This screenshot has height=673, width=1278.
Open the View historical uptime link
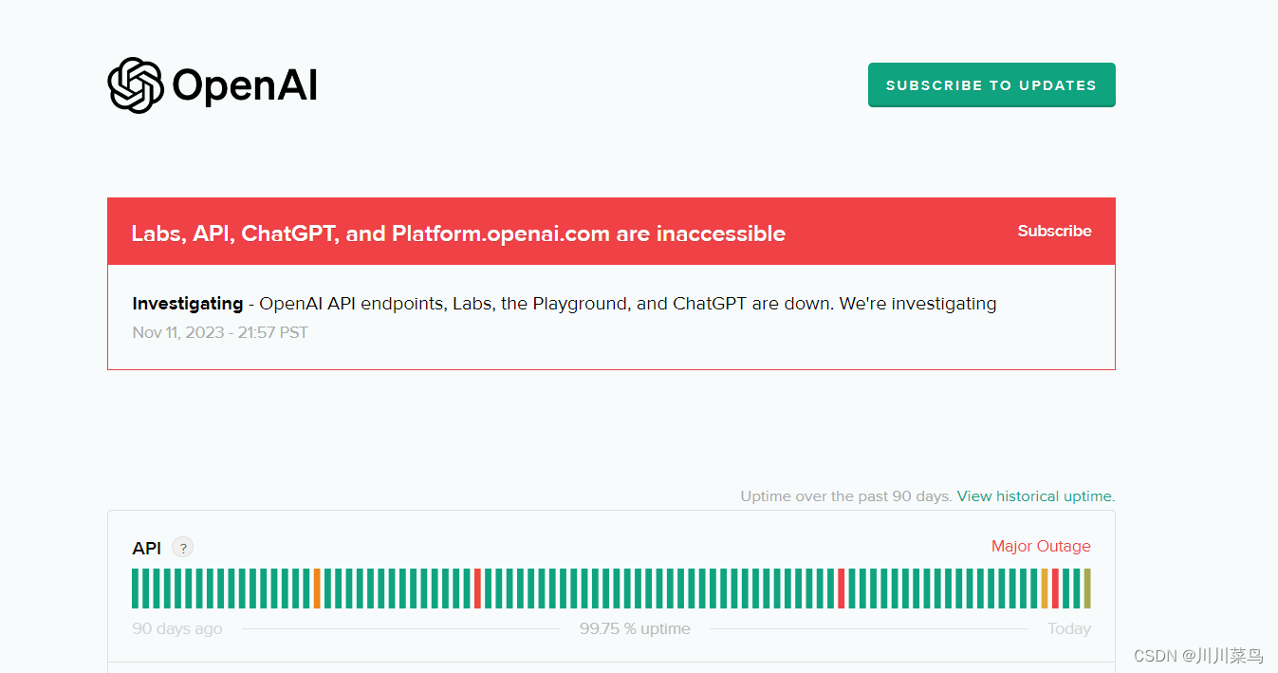click(1036, 496)
